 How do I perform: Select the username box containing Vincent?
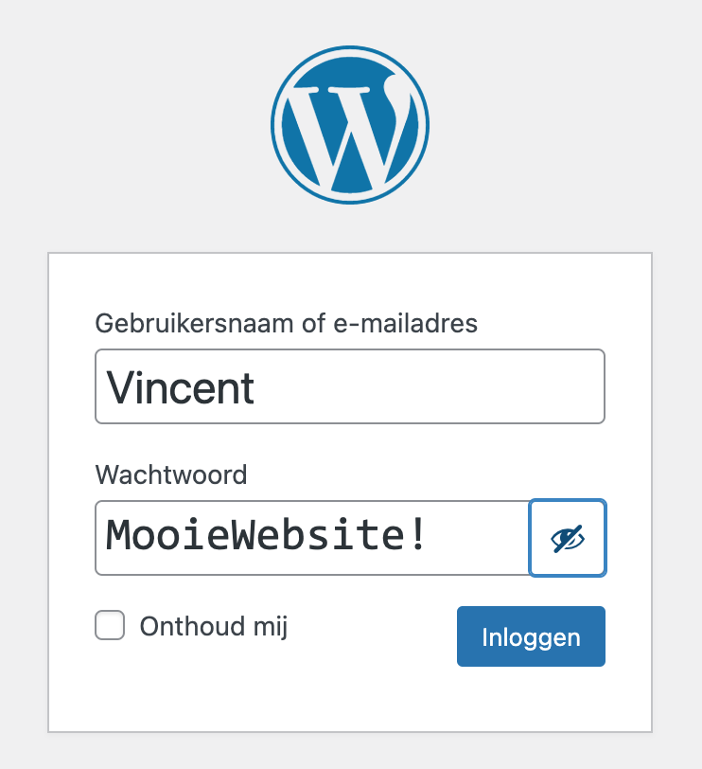pos(350,386)
